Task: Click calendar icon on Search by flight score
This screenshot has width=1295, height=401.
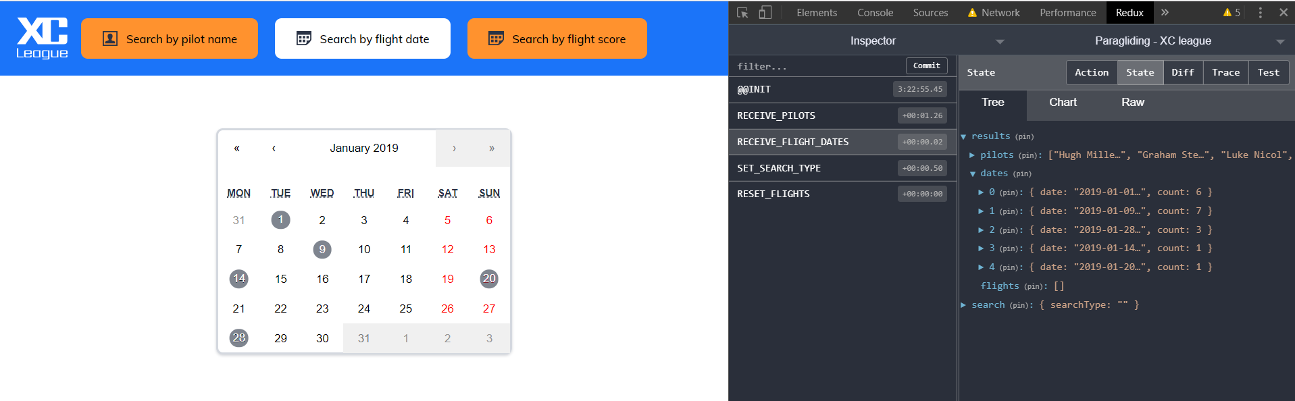Action: [497, 38]
